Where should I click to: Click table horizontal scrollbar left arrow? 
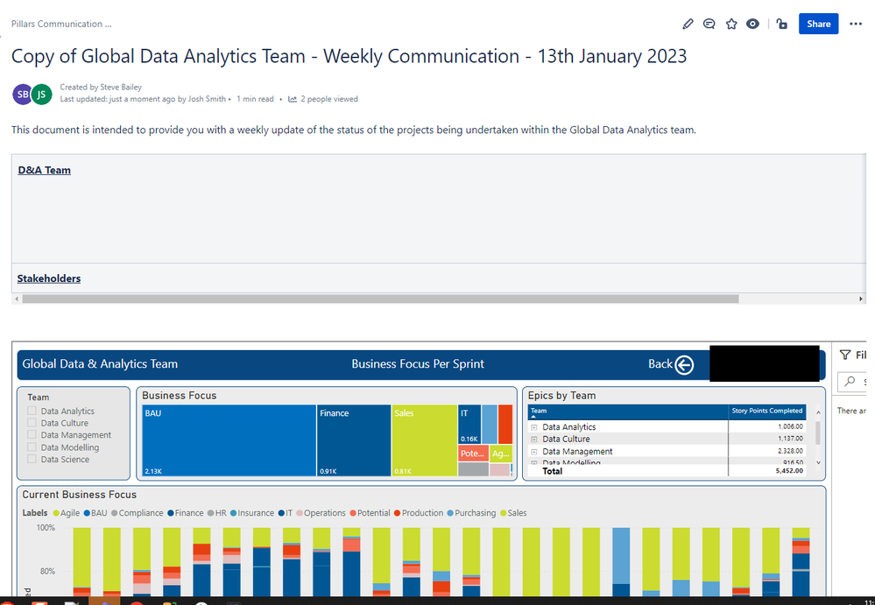17,299
